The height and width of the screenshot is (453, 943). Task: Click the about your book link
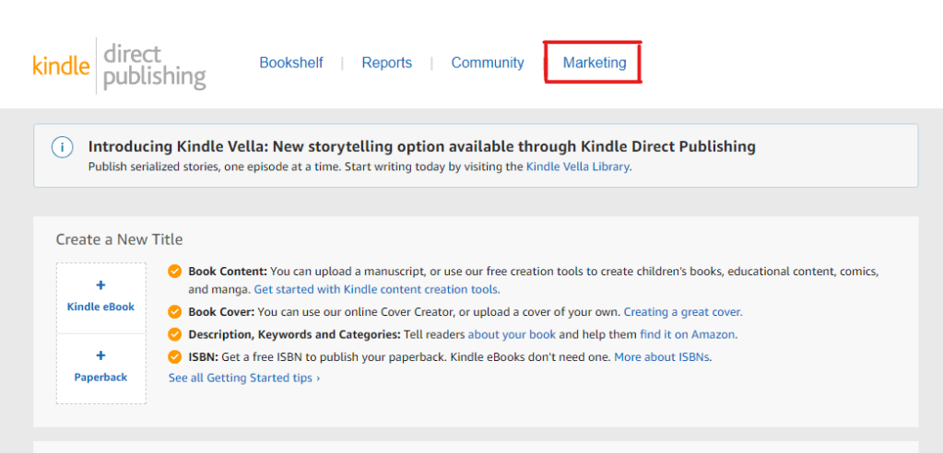pos(512,334)
